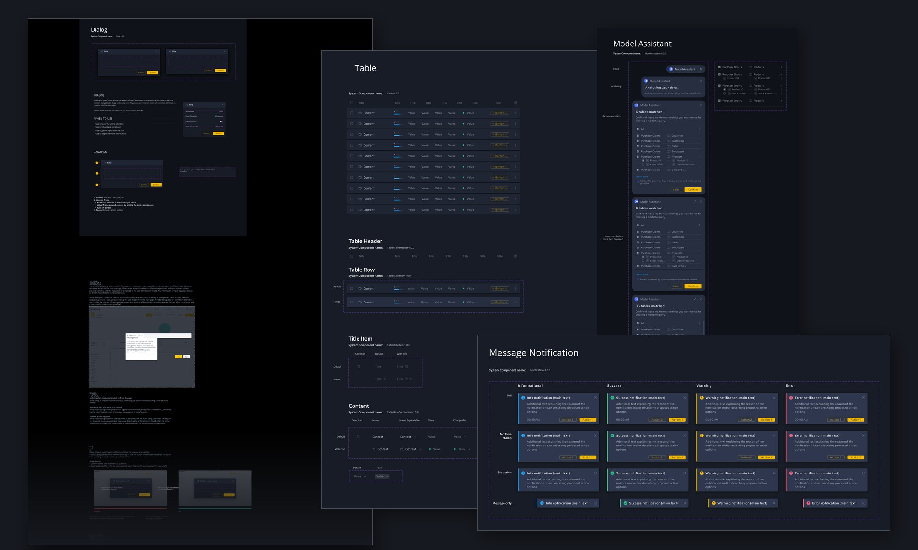This screenshot has width=918, height=550.
Task: Click filter icon beside Hover Default Title
Action: [x=385, y=379]
